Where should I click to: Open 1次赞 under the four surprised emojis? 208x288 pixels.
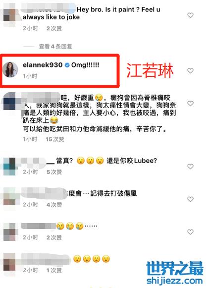[x=54, y=270]
